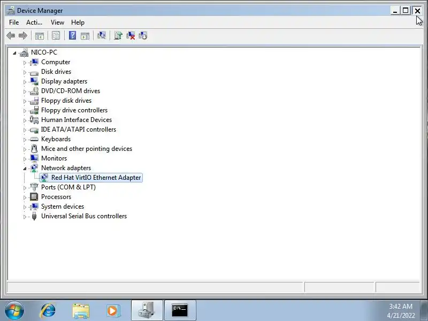Expand the Processors category

pos(25,197)
